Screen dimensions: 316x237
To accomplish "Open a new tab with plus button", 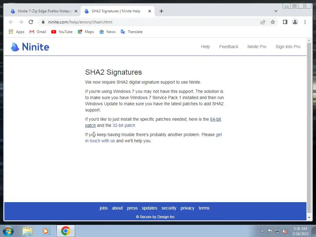I will [x=161, y=11].
